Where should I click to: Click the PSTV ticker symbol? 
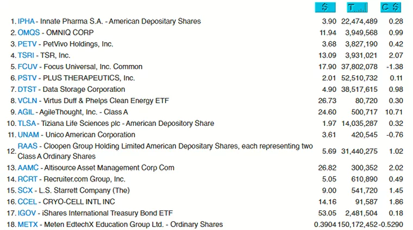click(x=27, y=78)
